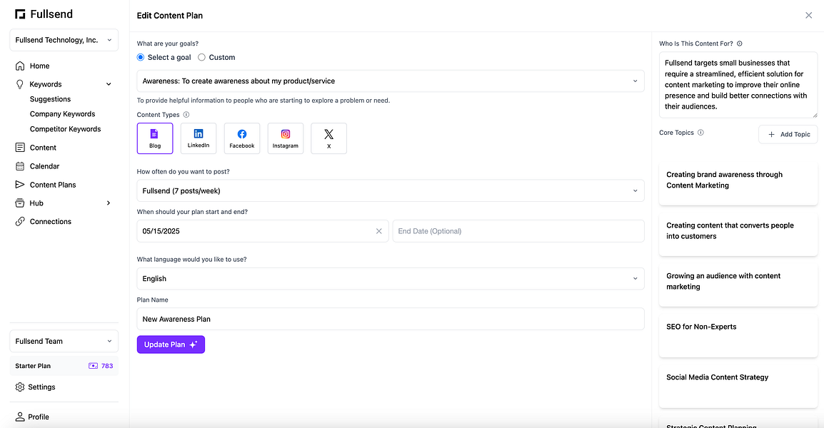Click the Connections link icon
The image size is (824, 428).
pos(20,221)
